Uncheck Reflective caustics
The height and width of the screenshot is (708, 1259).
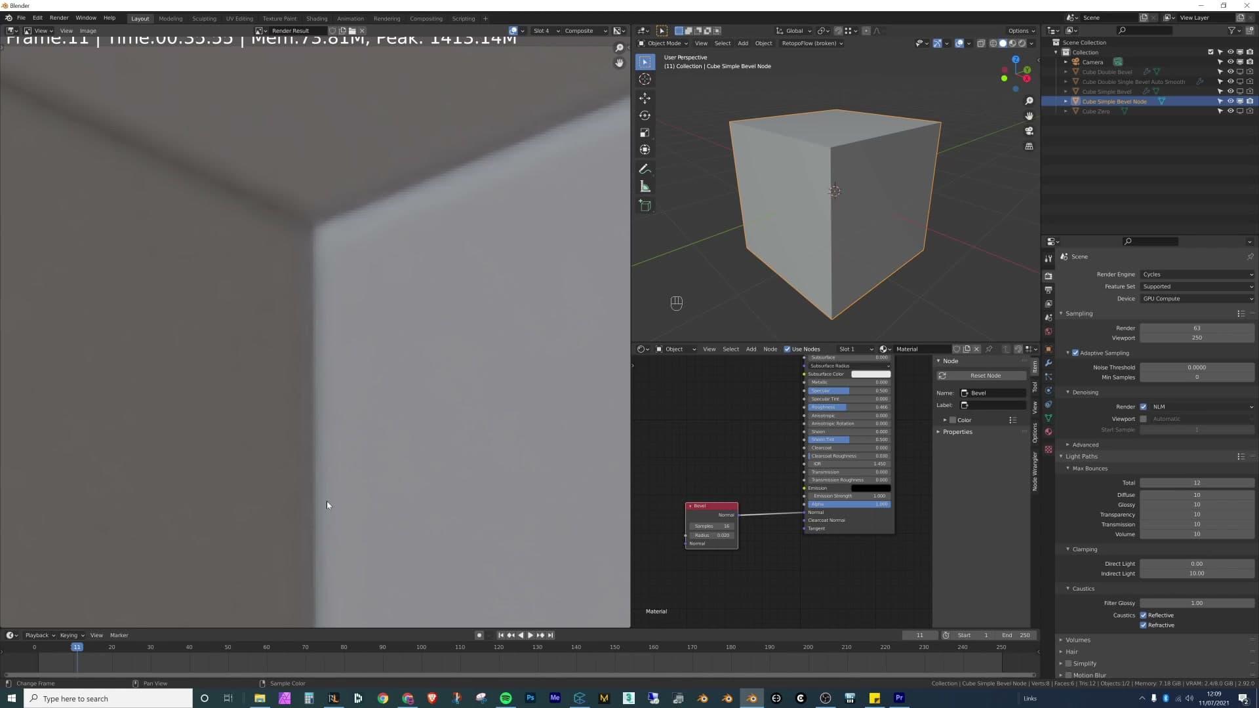pyautogui.click(x=1144, y=616)
